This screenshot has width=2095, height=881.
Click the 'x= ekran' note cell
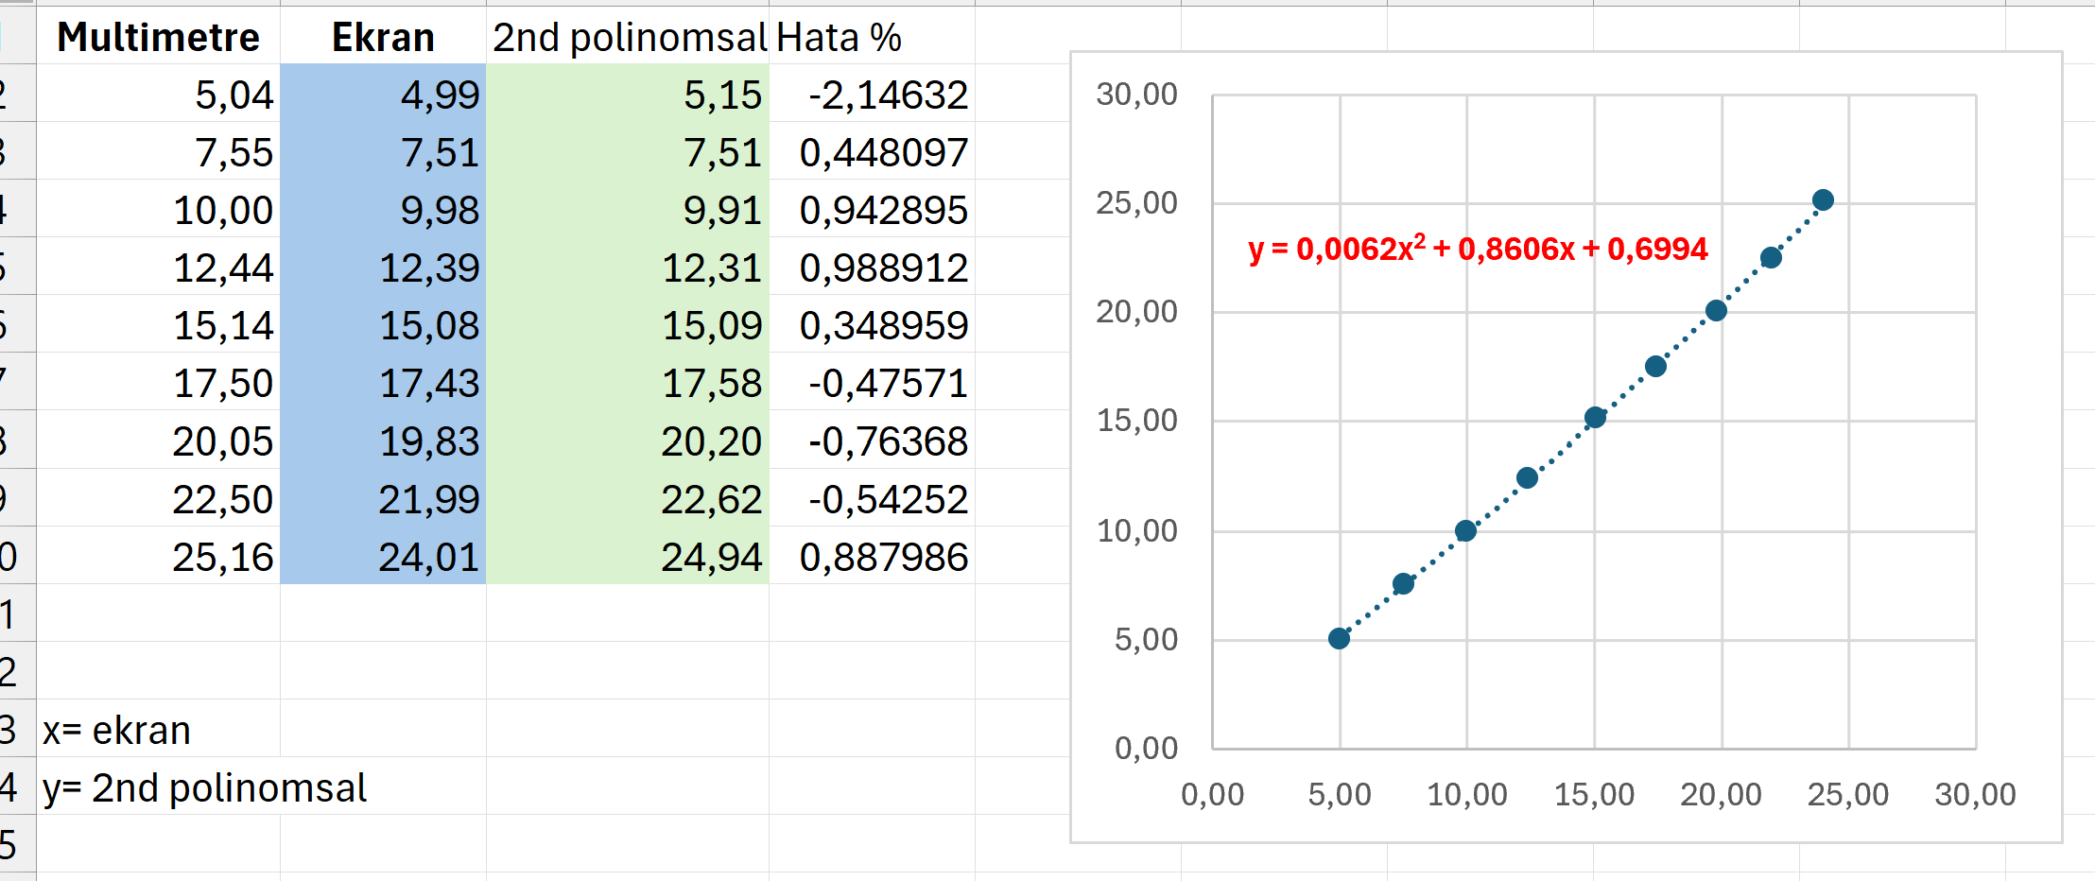(x=158, y=729)
